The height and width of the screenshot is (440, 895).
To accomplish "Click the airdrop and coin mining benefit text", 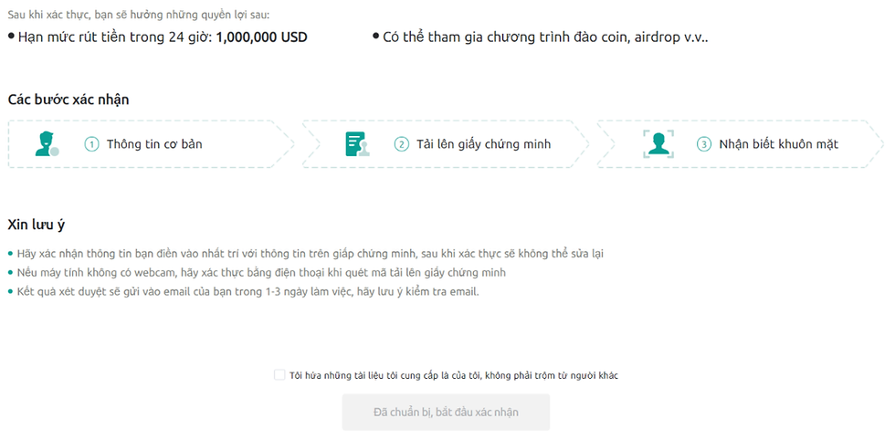I will (x=546, y=37).
